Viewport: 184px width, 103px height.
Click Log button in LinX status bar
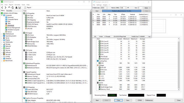point(149,37)
